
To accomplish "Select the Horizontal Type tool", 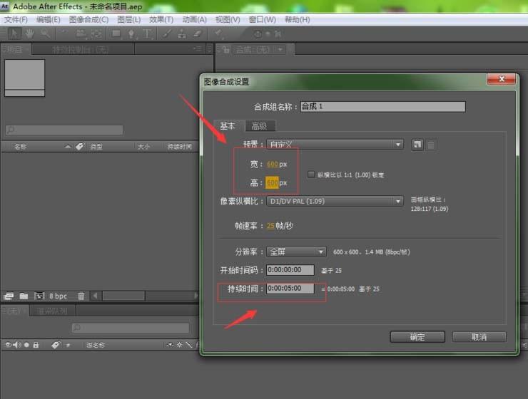I will pyautogui.click(x=148, y=33).
